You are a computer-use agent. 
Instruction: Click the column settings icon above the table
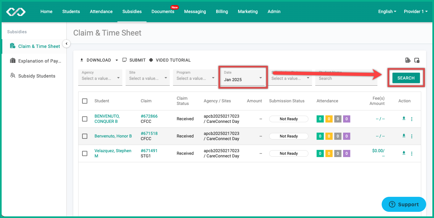(x=417, y=60)
